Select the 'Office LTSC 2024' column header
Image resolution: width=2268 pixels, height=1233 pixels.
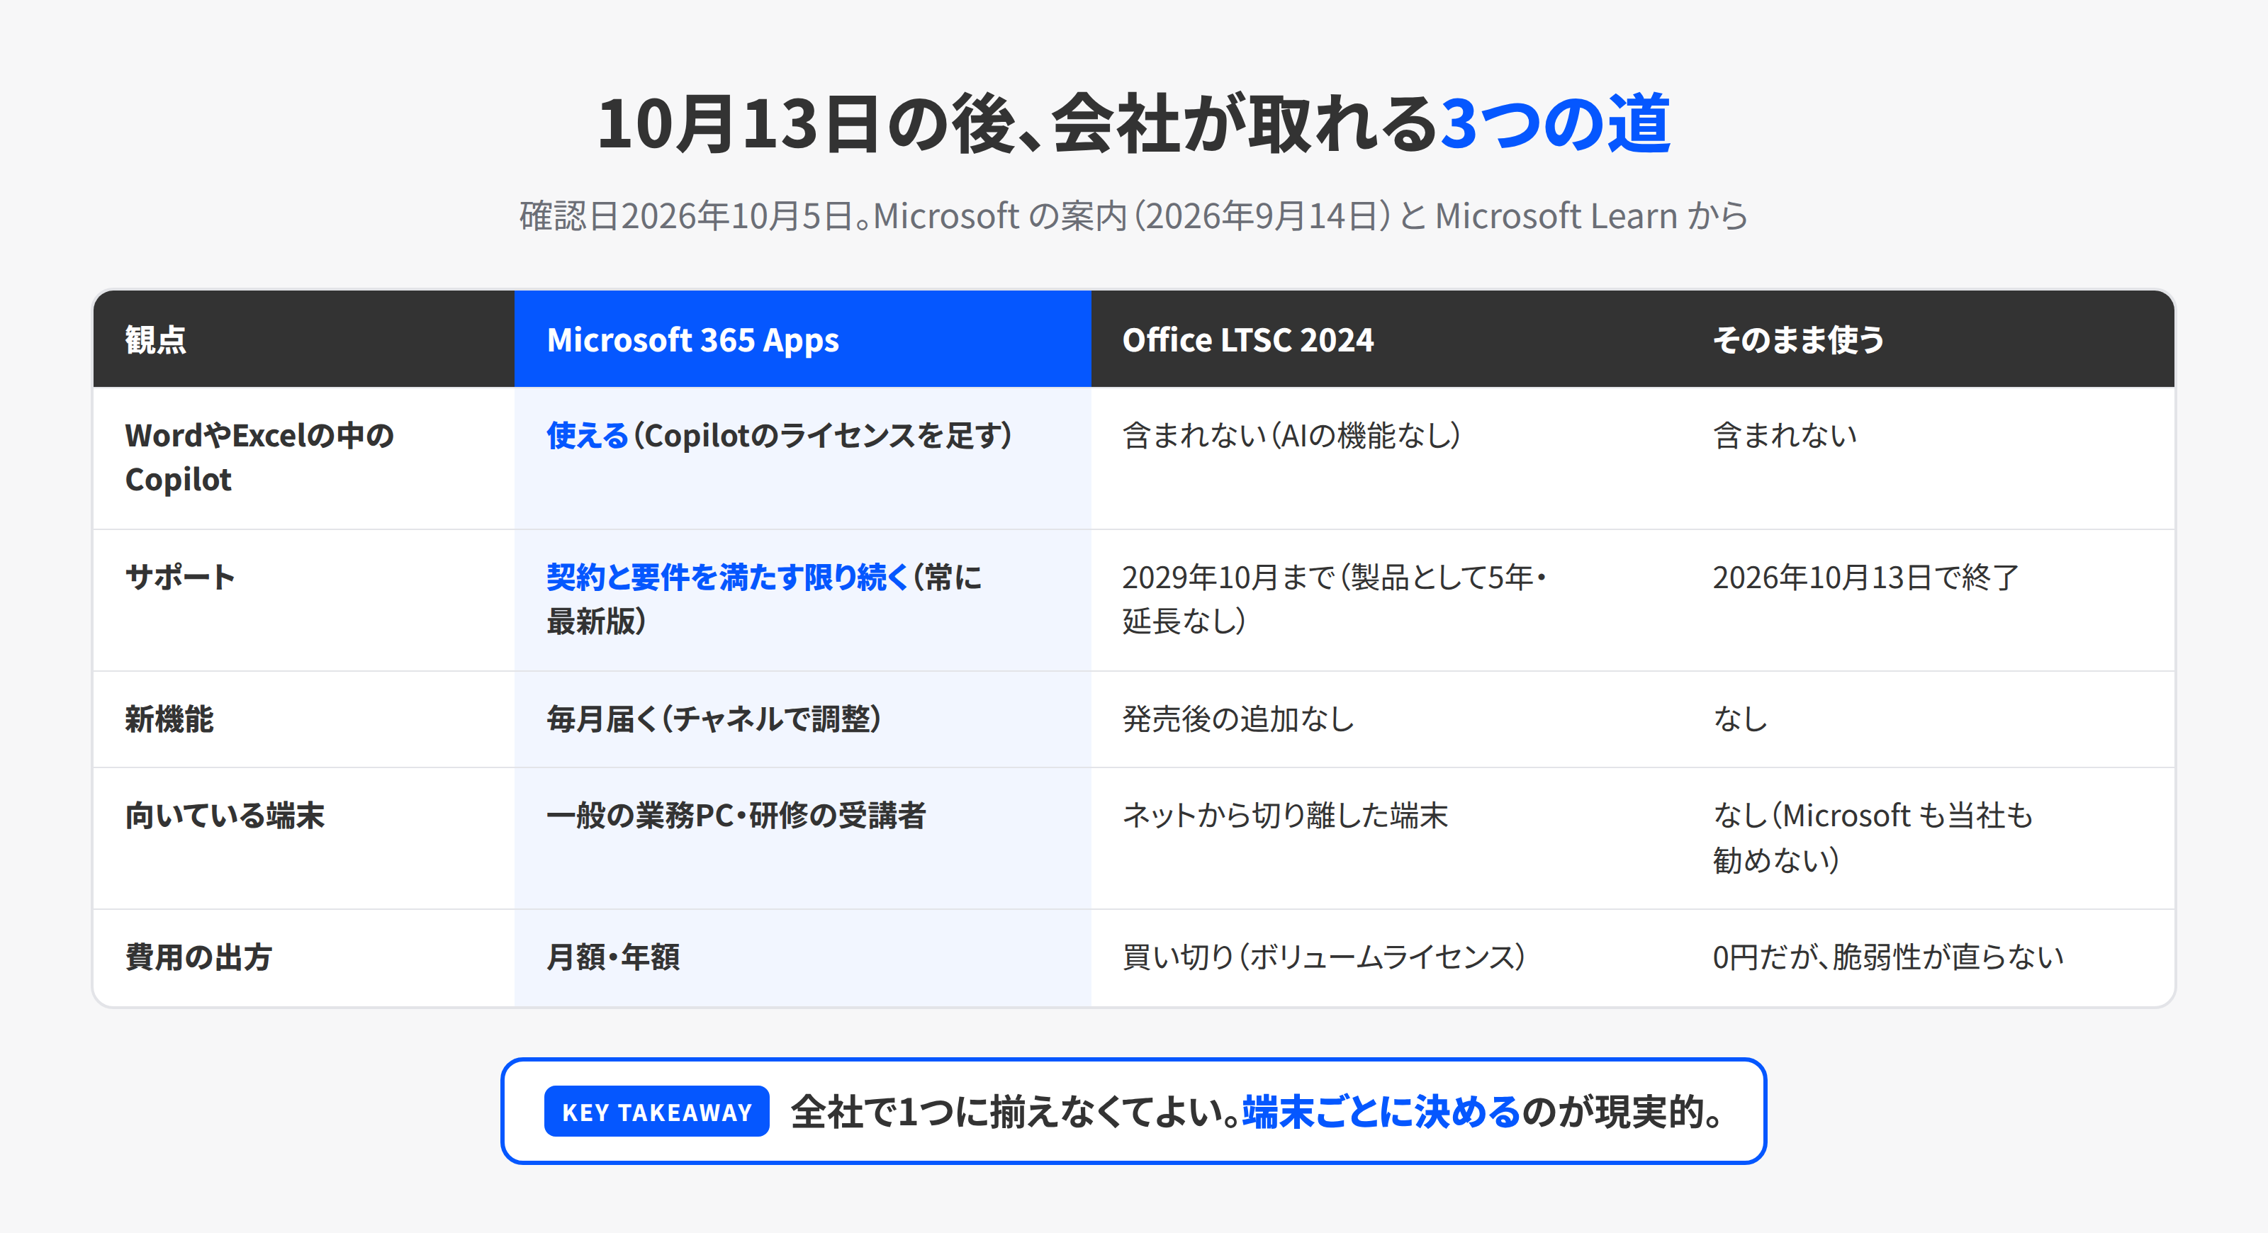click(1387, 339)
